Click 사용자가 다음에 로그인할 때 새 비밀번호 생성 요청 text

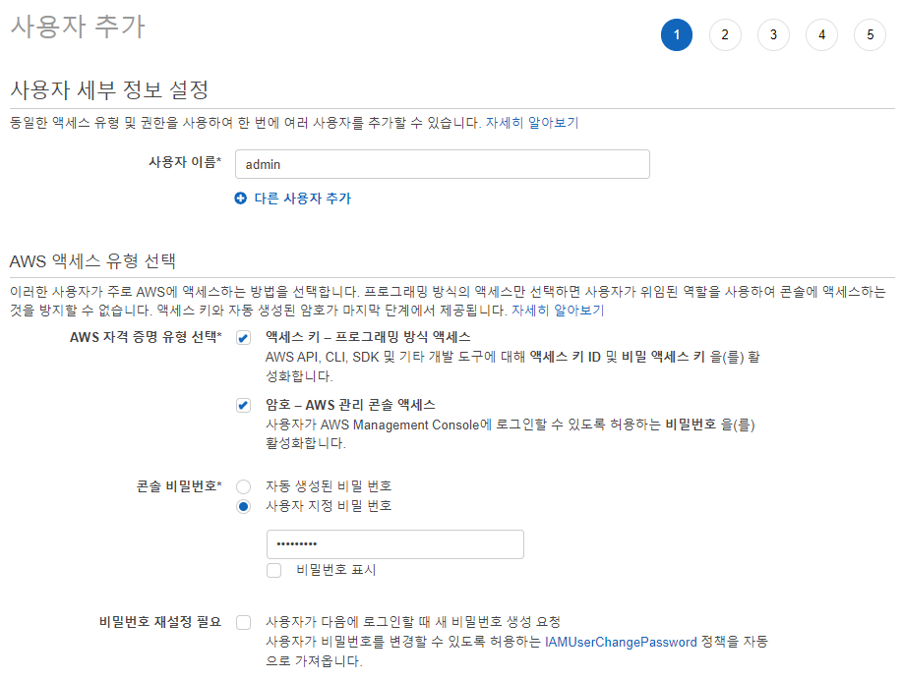point(413,622)
